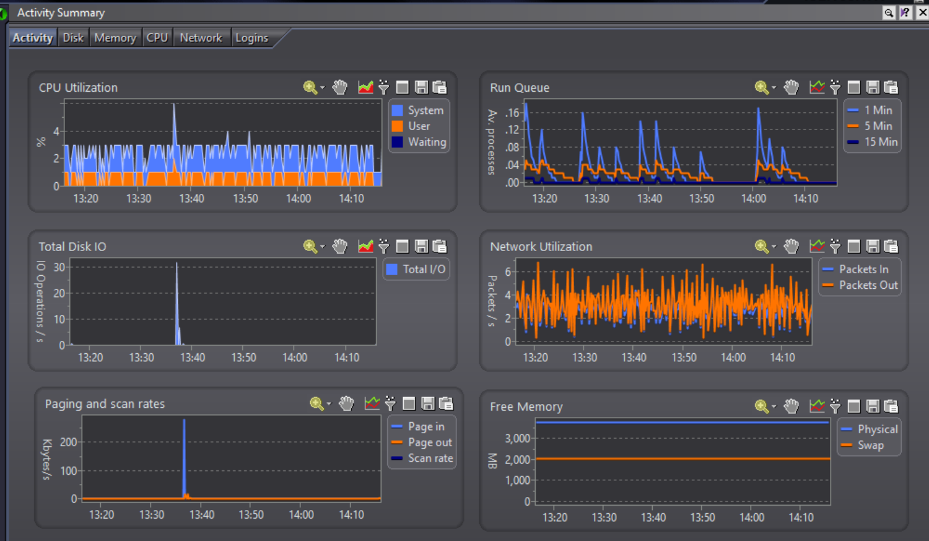Click the Packets Out legend entry
The image size is (929, 541).
tap(868, 285)
